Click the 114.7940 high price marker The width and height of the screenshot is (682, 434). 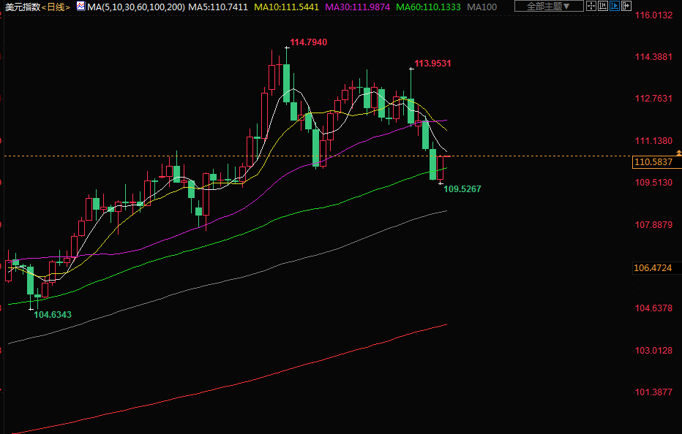pos(308,42)
